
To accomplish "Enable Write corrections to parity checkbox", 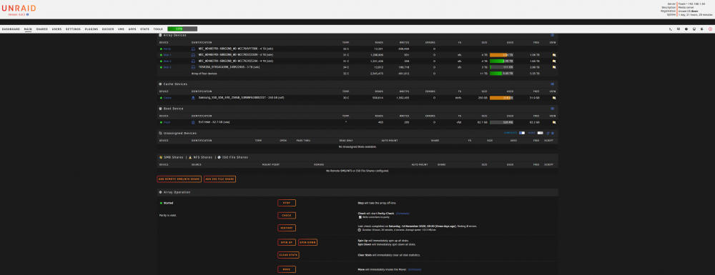I will [x=360, y=216].
